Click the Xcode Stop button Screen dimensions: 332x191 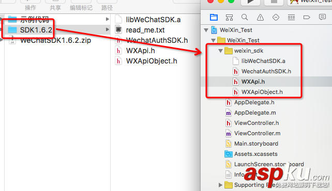[274, 2]
